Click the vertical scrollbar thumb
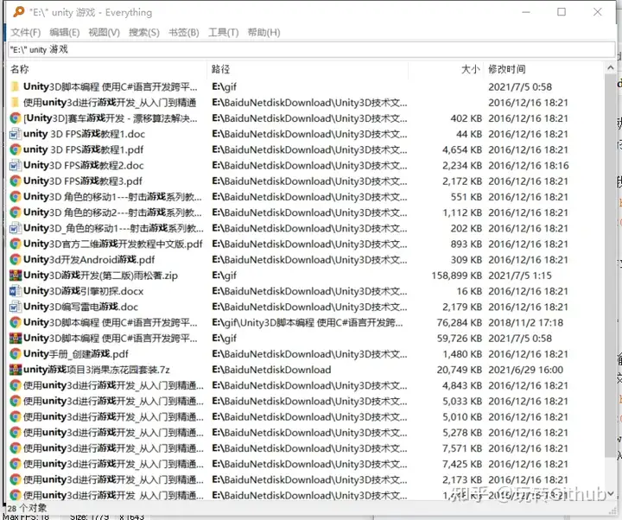The image size is (622, 520). click(611, 266)
